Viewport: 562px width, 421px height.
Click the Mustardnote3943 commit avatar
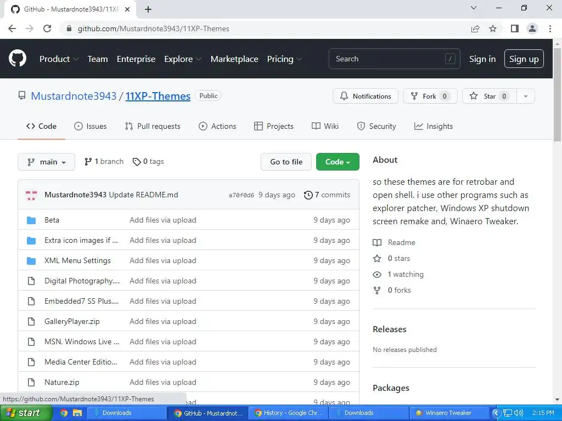point(31,195)
